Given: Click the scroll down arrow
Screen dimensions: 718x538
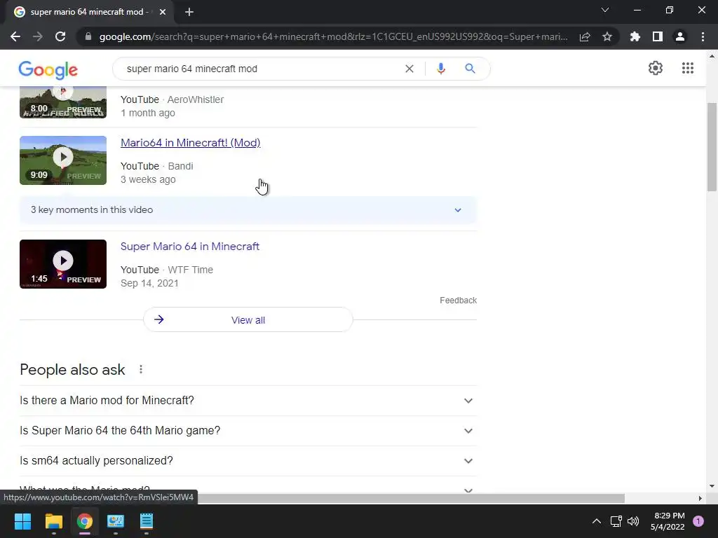Looking at the screenshot, I should [x=712, y=486].
